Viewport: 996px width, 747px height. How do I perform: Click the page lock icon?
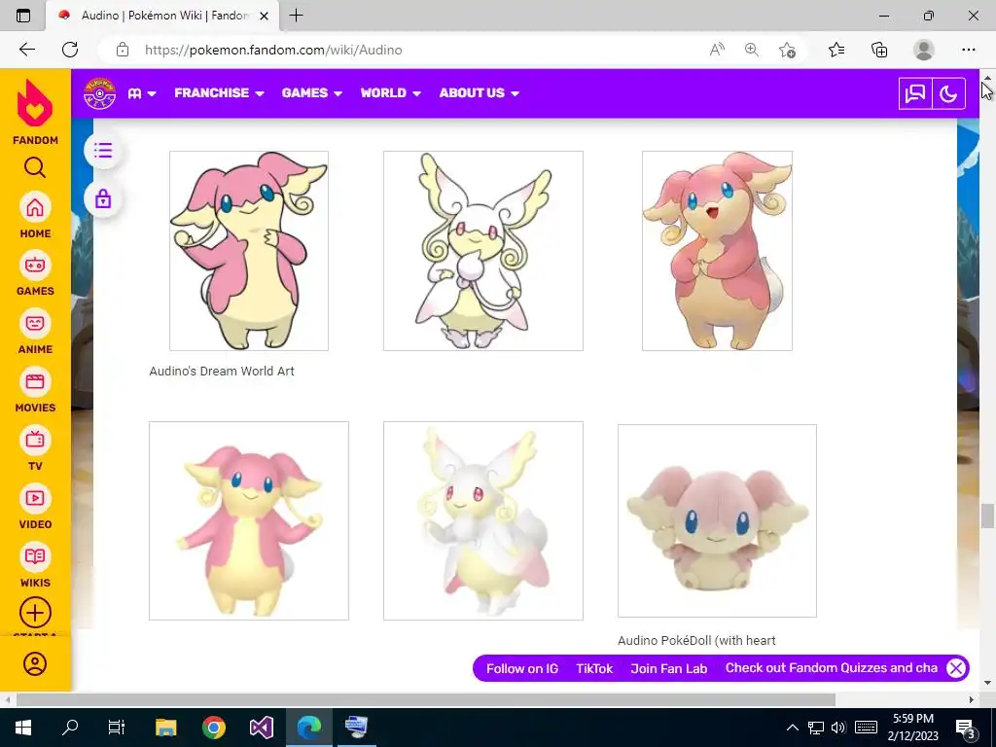click(x=103, y=198)
